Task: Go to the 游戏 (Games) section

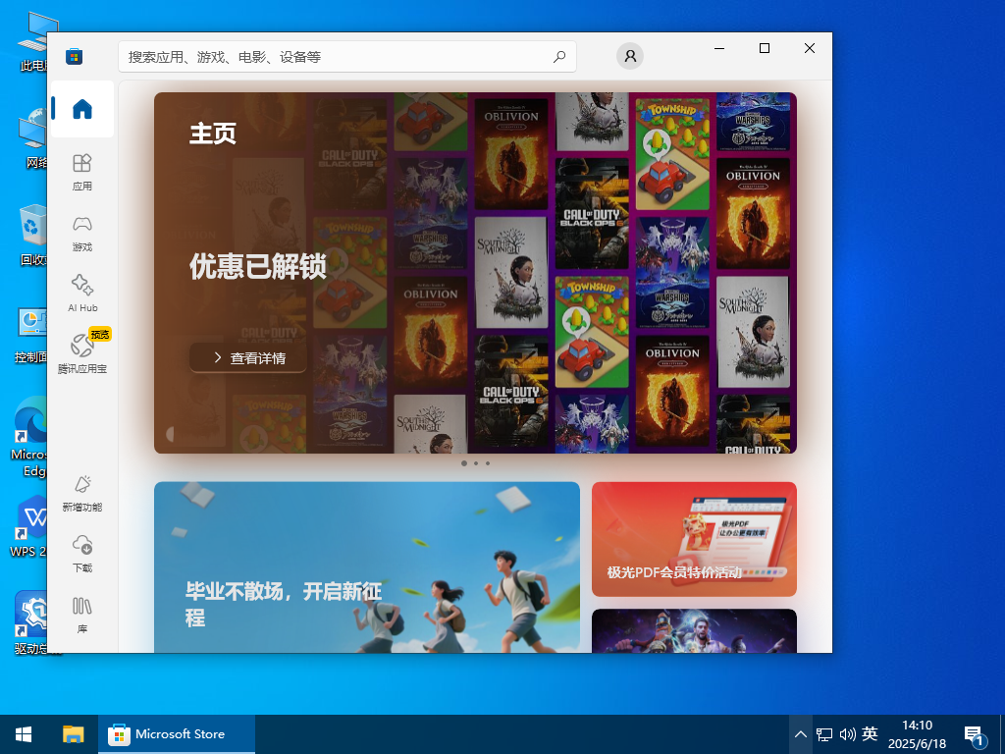Action: click(x=82, y=234)
